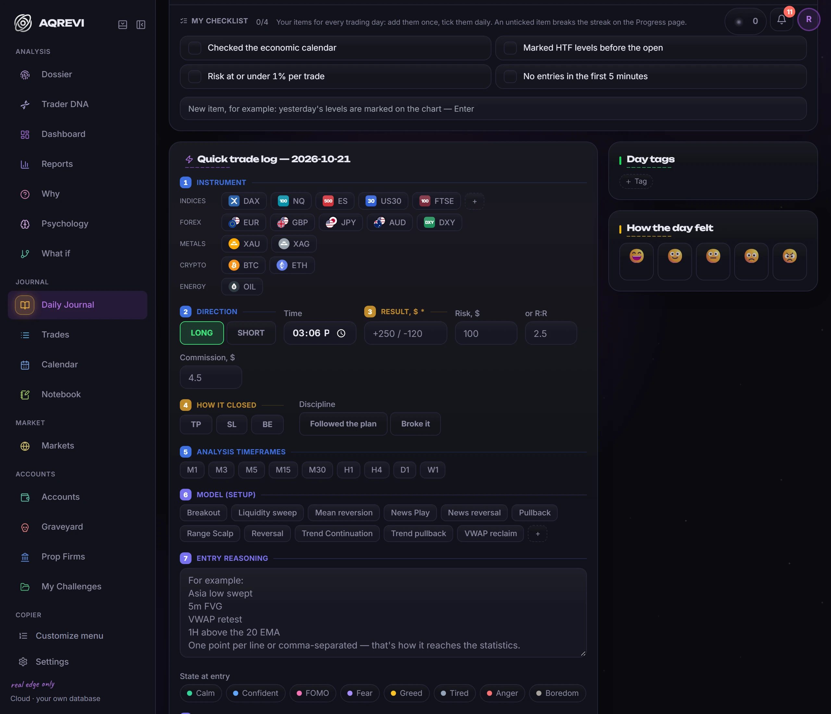Select the BTC crypto instrument
Image resolution: width=831 pixels, height=714 pixels.
[243, 265]
